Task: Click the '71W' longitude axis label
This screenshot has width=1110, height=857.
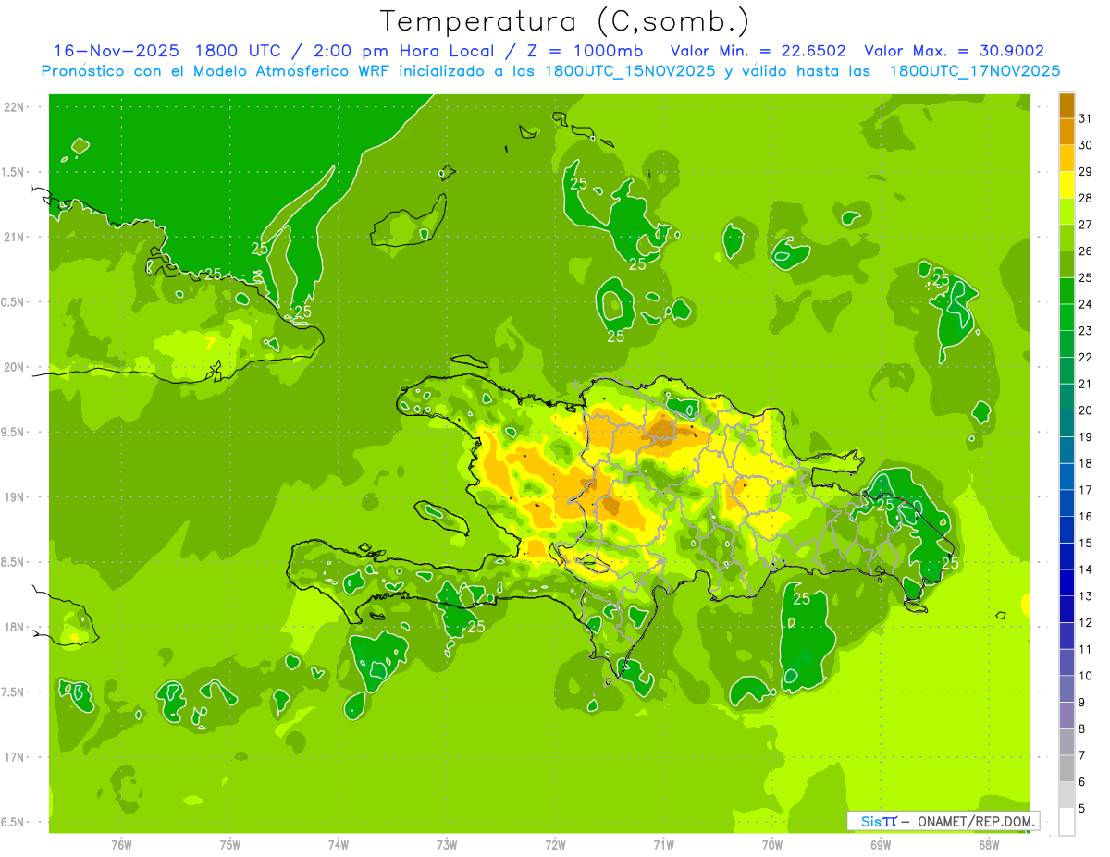Action: coord(663,845)
